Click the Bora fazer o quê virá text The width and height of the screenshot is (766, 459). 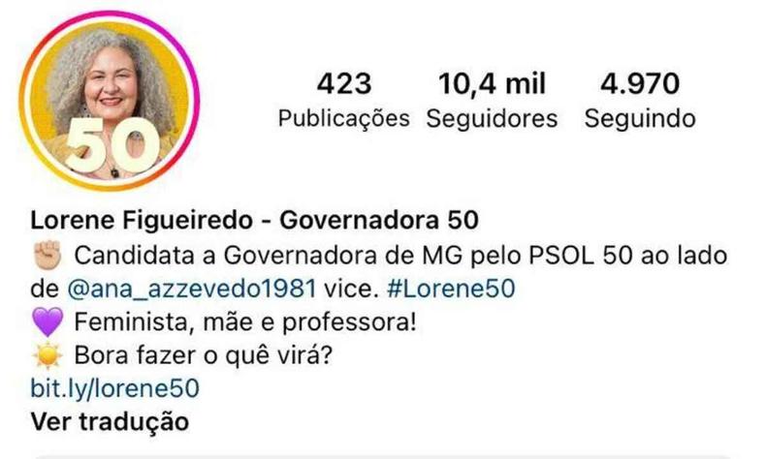[x=204, y=355]
